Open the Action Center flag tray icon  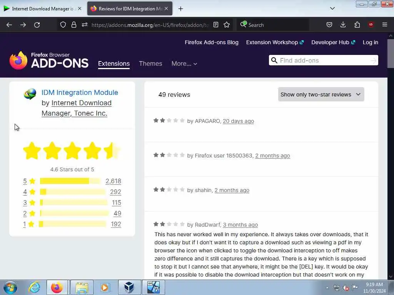tap(355, 288)
